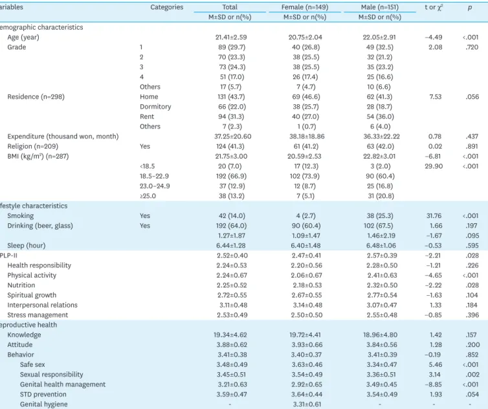This screenshot has width=488, height=409.
Task: Select the 'Safe sex' row label
Action: pyautogui.click(x=32, y=364)
